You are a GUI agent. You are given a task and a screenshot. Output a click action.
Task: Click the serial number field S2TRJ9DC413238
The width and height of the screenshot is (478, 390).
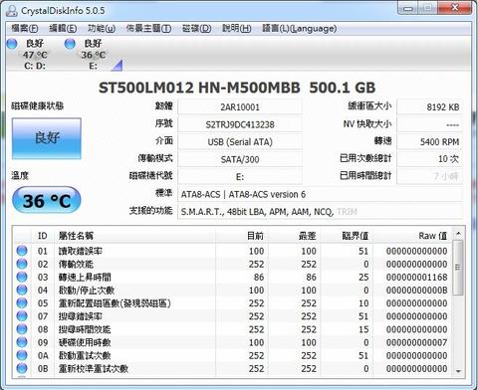[x=240, y=124]
